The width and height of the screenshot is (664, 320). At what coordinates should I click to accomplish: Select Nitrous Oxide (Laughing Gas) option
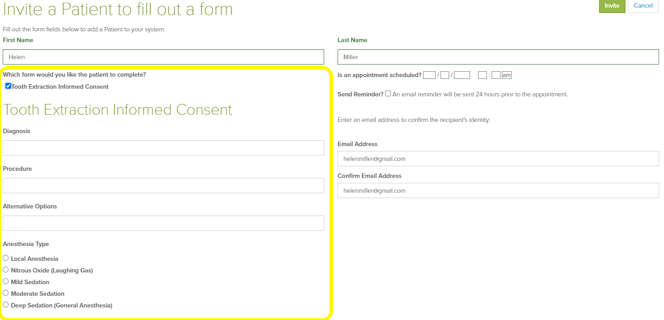5,269
